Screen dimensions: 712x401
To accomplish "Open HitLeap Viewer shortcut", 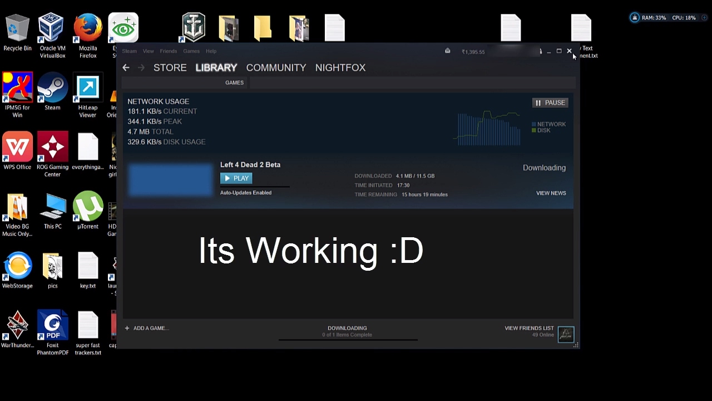I will 88,95.
